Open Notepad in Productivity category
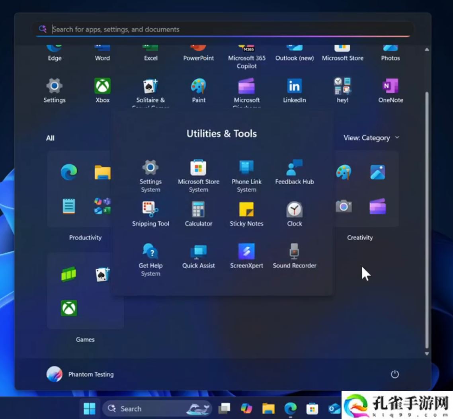453x419 pixels. point(69,206)
